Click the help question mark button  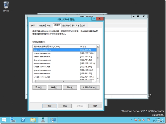click(94, 19)
